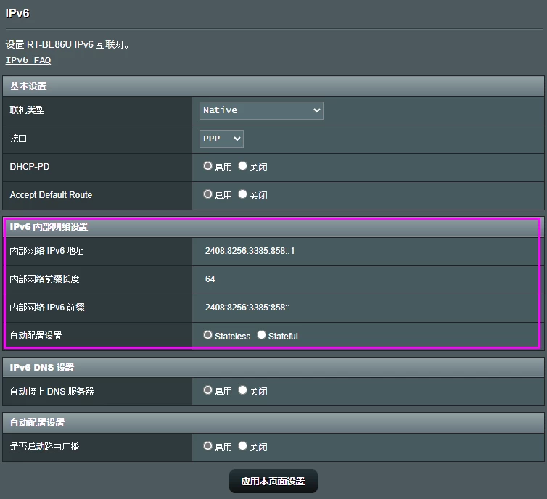Viewport: 547px width, 499px height.
Task: Open the IPv6 FAQ link
Action: (28, 60)
